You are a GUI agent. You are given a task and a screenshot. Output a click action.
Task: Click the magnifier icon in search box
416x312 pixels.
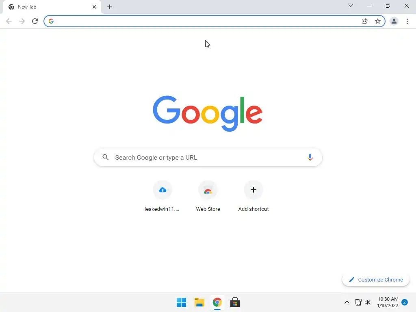coord(106,157)
